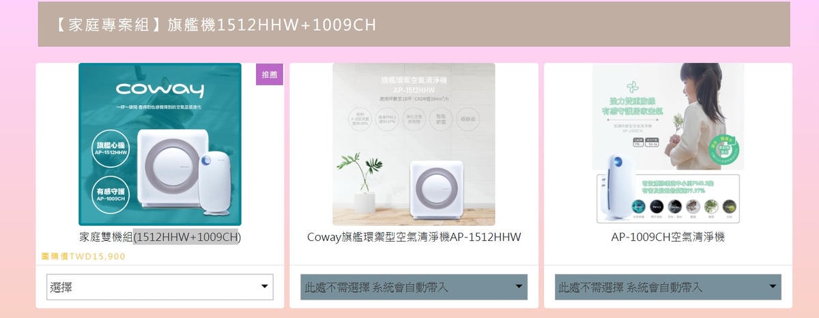Click the 【家庭專案組】旗艦機1512HHW+1009CH header banner
The image size is (819, 318).
click(414, 24)
